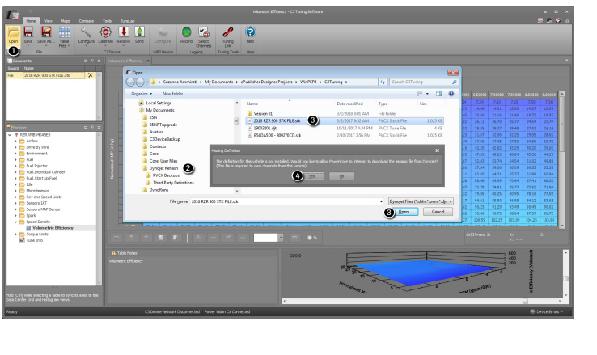Open the Help icon in ribbon
The width and height of the screenshot is (597, 355).
click(250, 33)
